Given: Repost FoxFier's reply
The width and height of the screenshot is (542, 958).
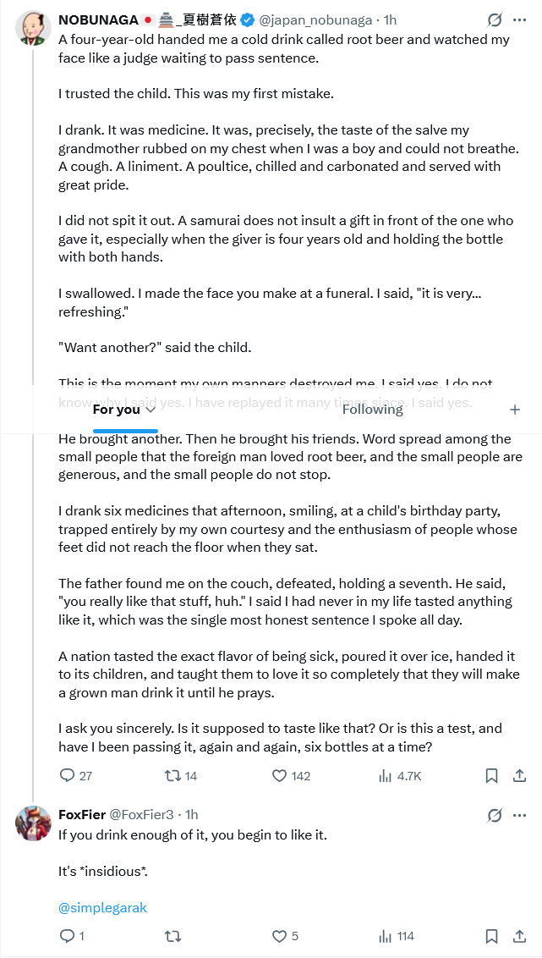Looking at the screenshot, I should [173, 936].
